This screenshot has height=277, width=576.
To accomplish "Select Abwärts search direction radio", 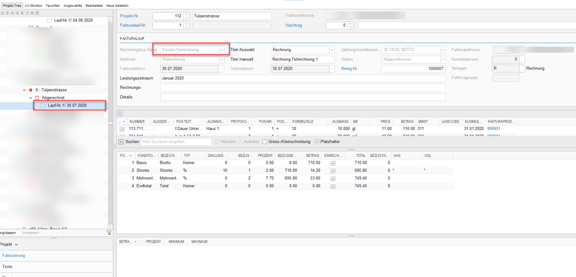I will pos(217,141).
